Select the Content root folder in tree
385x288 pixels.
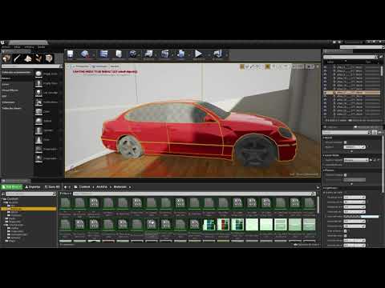[x=12, y=199]
